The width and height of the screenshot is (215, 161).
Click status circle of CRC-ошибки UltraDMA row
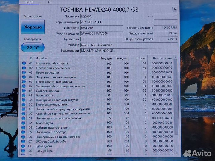[x=23, y=141]
